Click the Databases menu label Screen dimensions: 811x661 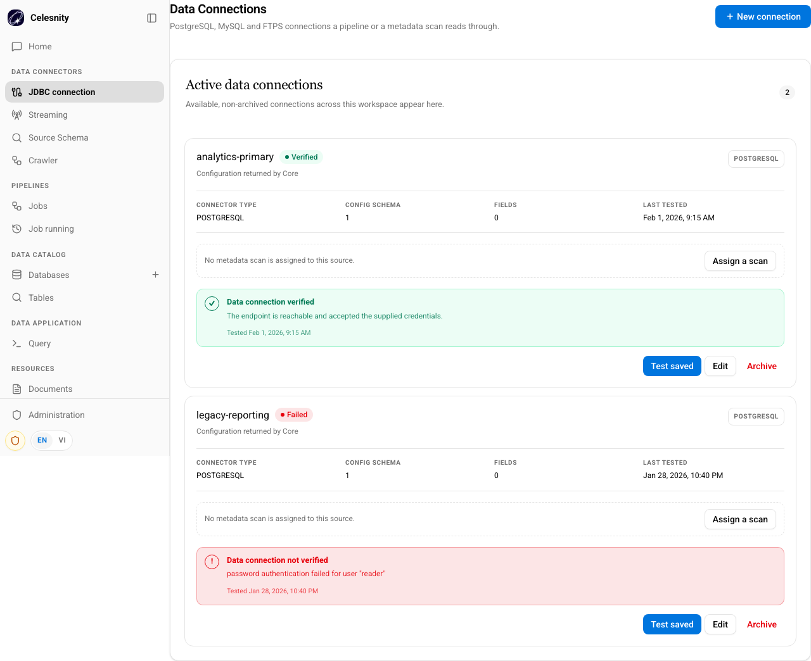[49, 275]
